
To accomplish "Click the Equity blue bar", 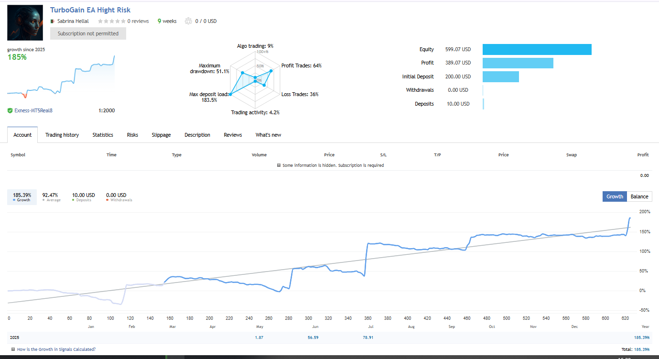I will click(537, 49).
